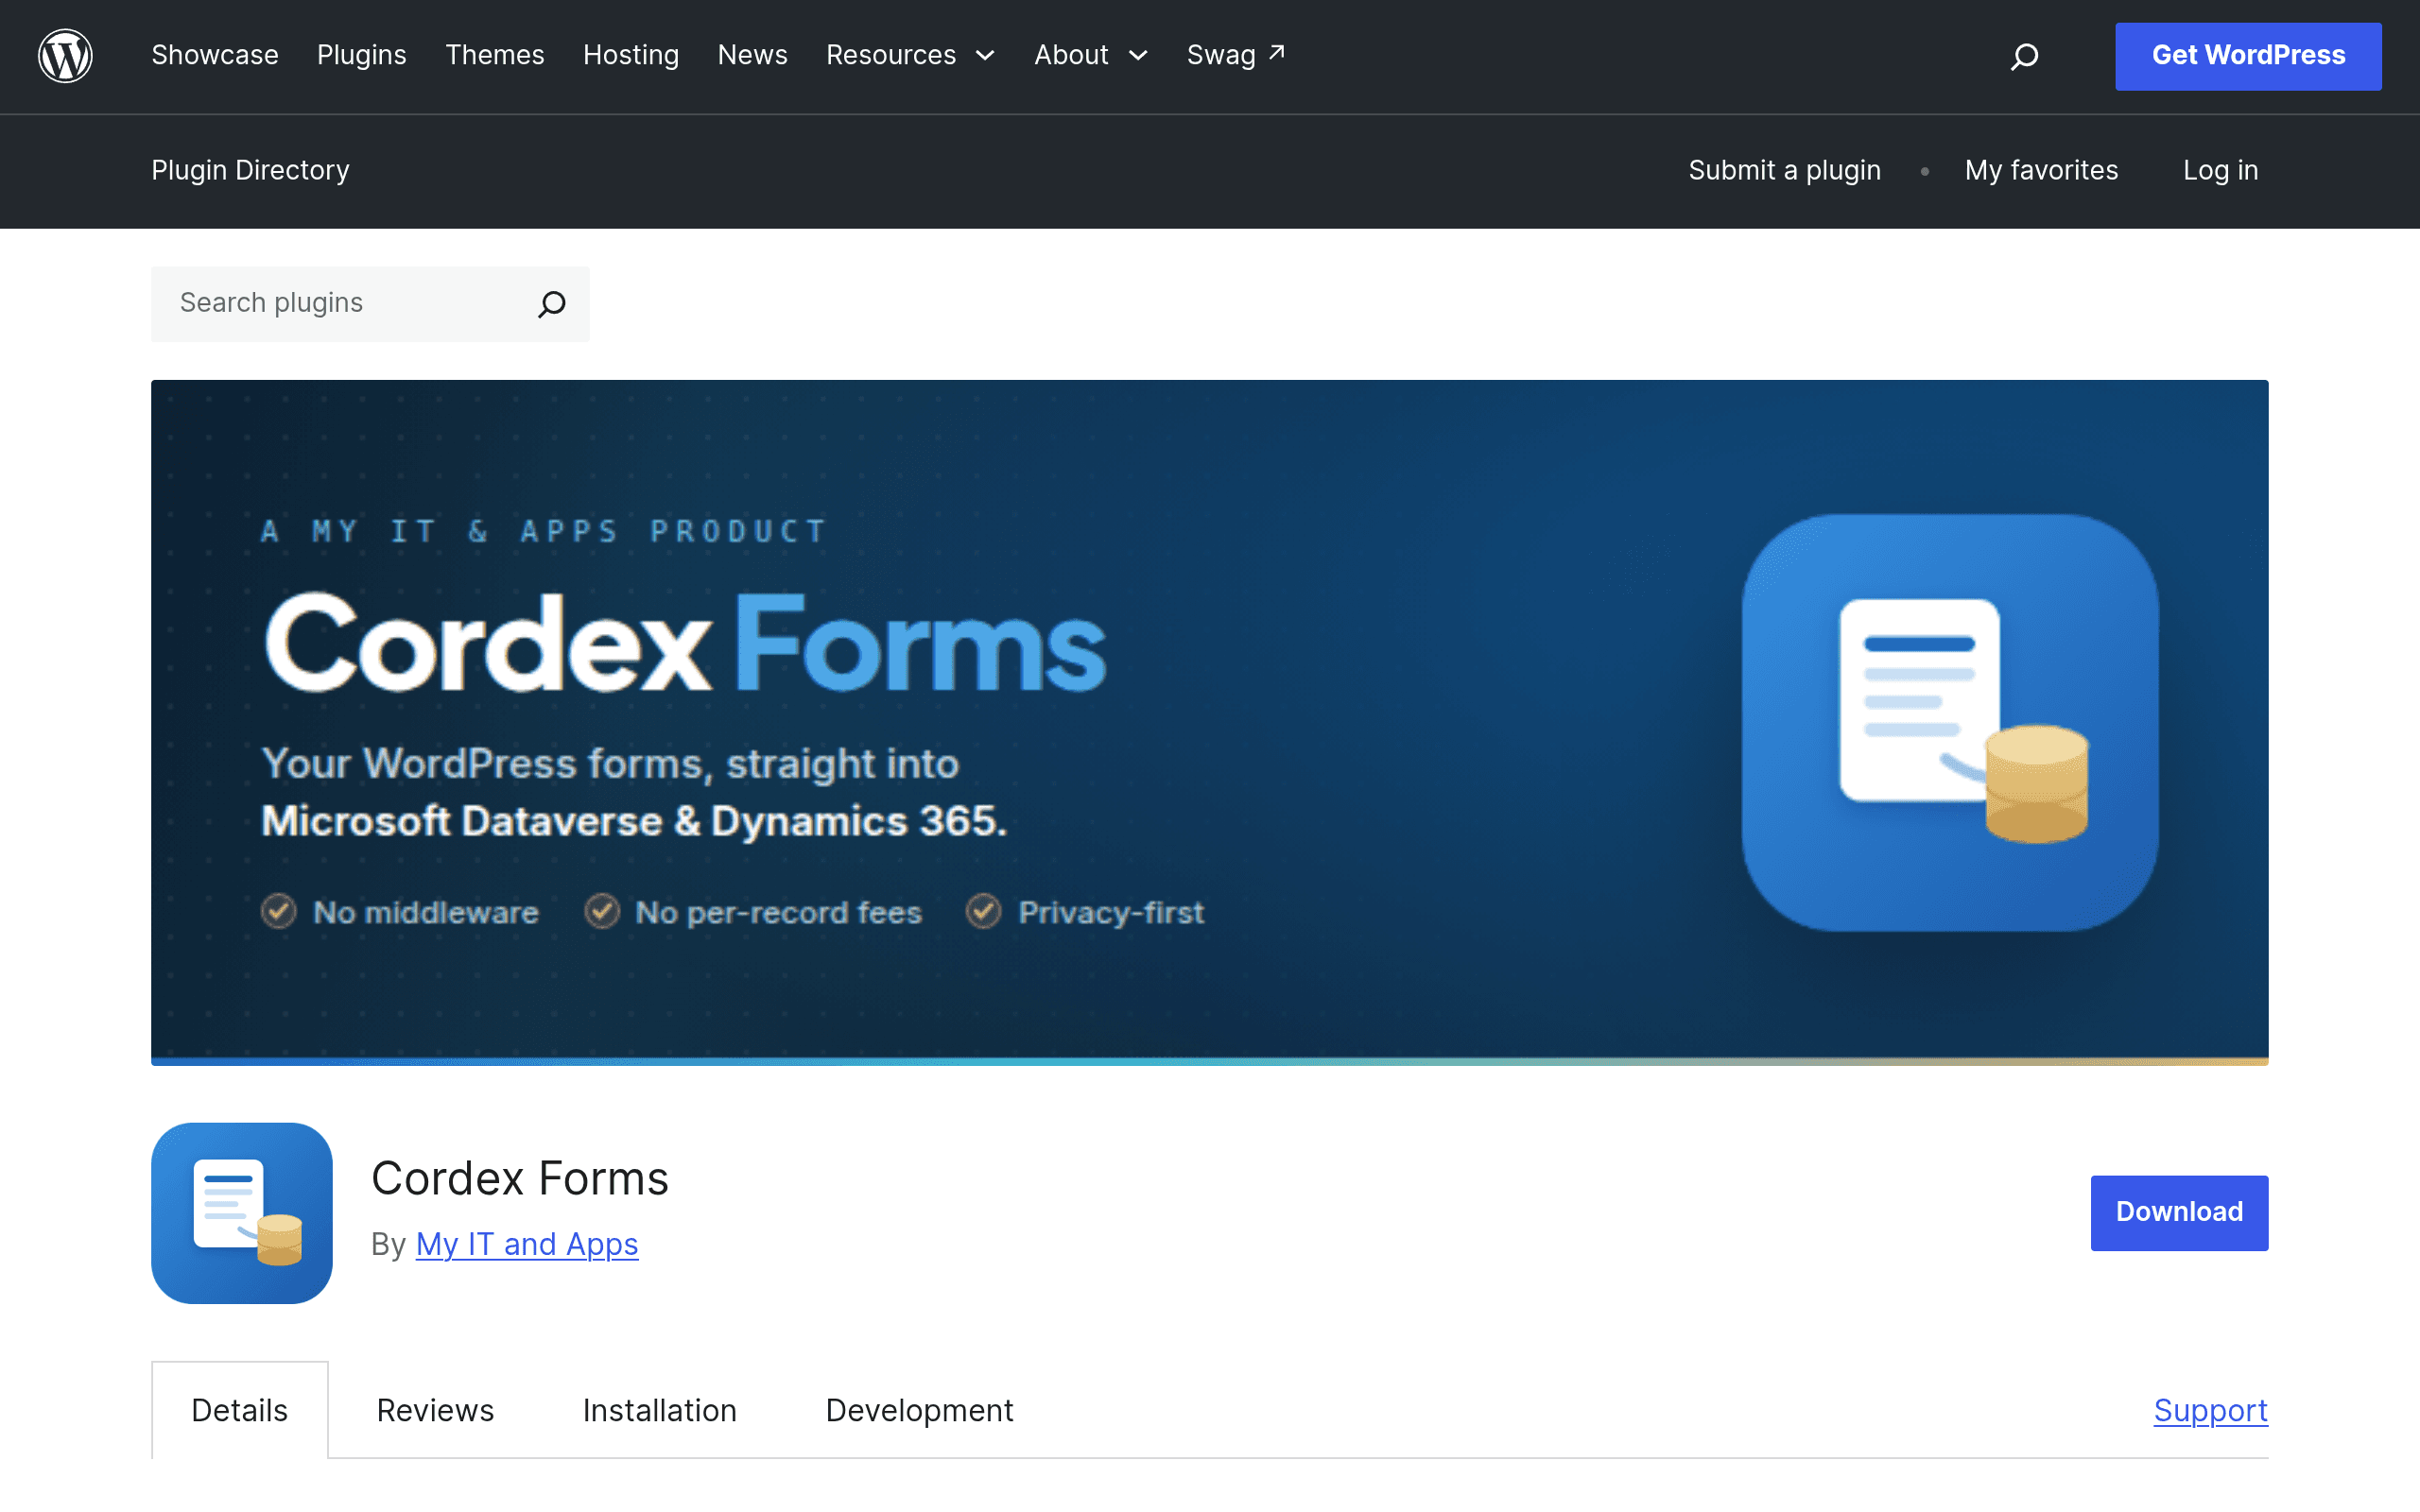Open the Support link
2420x1512 pixels.
pyautogui.click(x=2210, y=1410)
